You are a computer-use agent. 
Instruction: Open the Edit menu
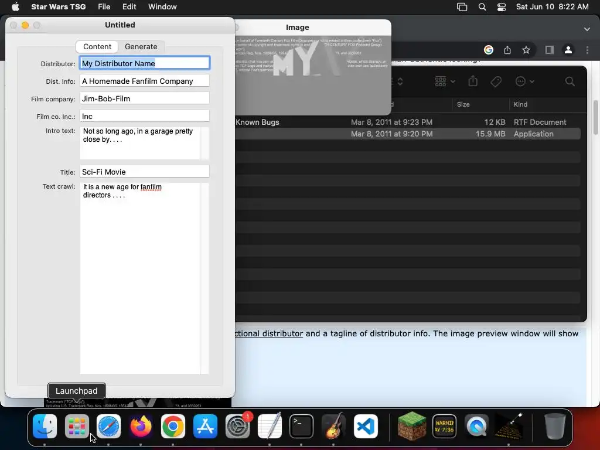(x=129, y=7)
